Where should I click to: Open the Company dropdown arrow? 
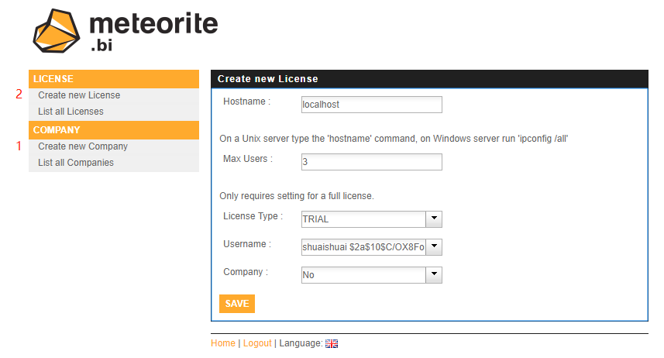click(x=434, y=274)
